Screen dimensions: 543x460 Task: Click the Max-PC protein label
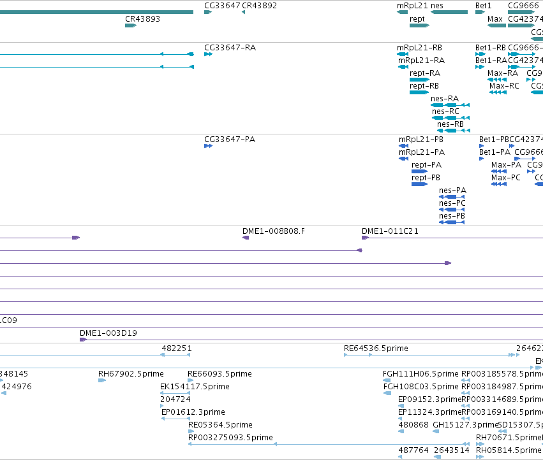pyautogui.click(x=506, y=178)
